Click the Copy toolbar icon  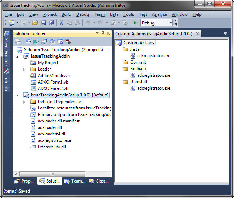coord(69,23)
